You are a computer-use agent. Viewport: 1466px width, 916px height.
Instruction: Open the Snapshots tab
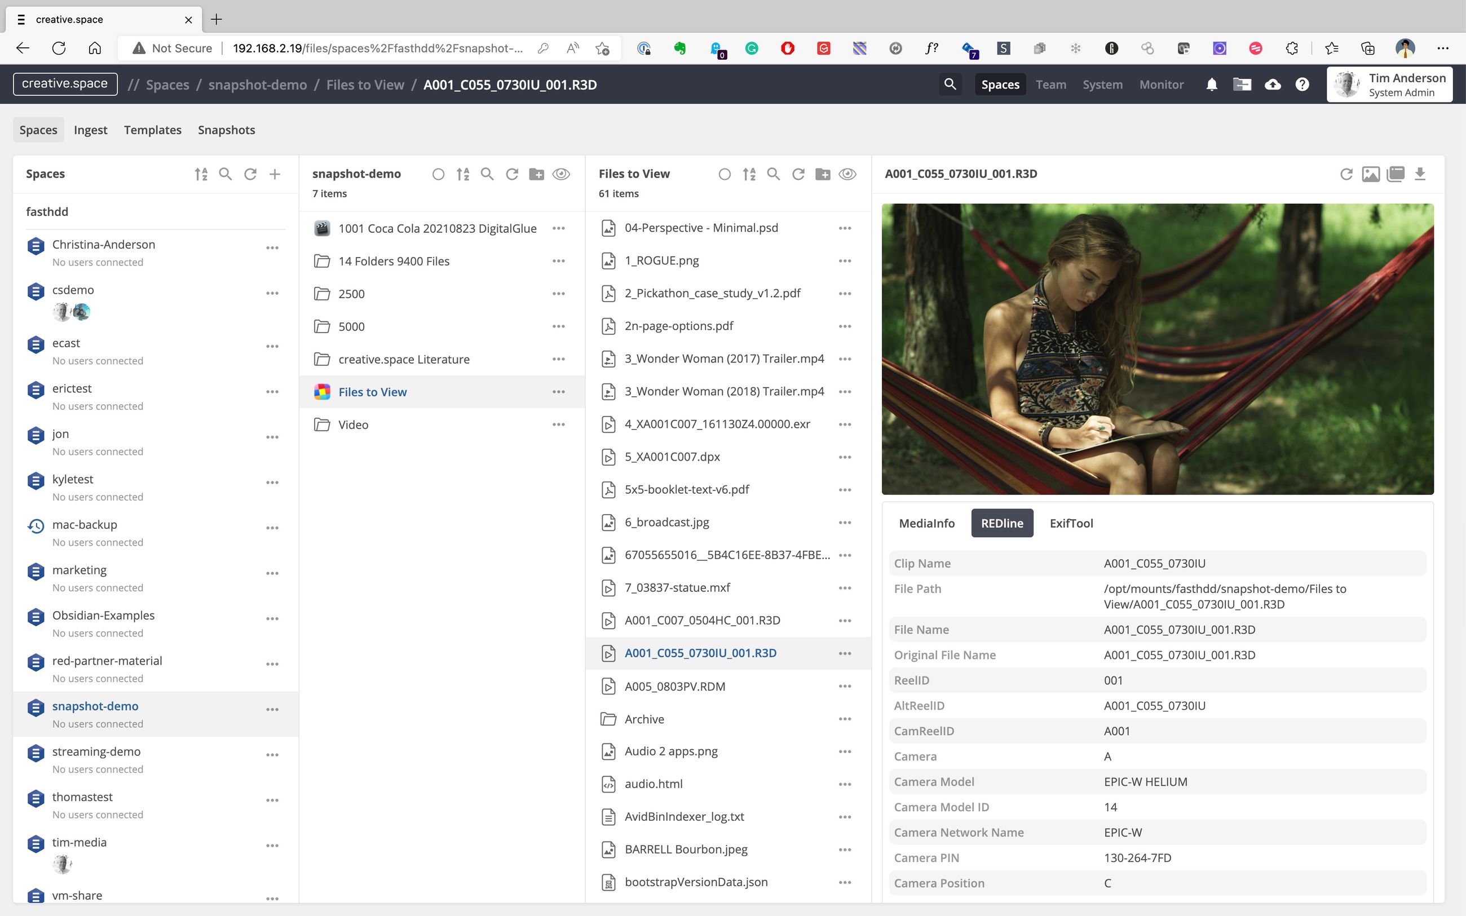(227, 130)
